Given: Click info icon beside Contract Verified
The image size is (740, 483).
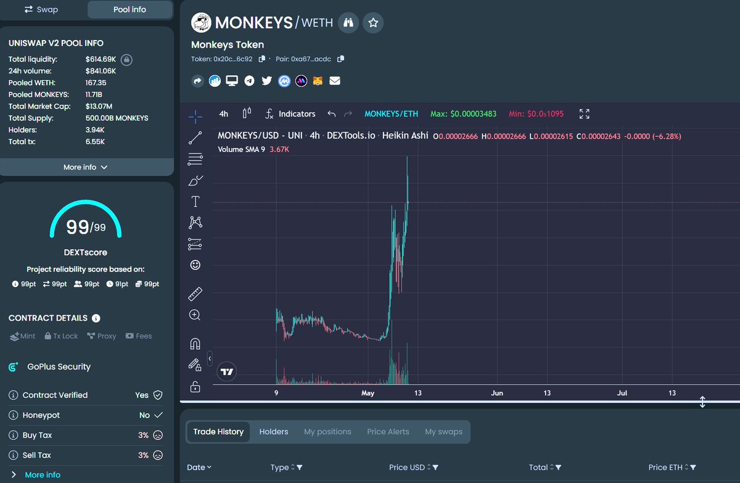Looking at the screenshot, I should 13,395.
